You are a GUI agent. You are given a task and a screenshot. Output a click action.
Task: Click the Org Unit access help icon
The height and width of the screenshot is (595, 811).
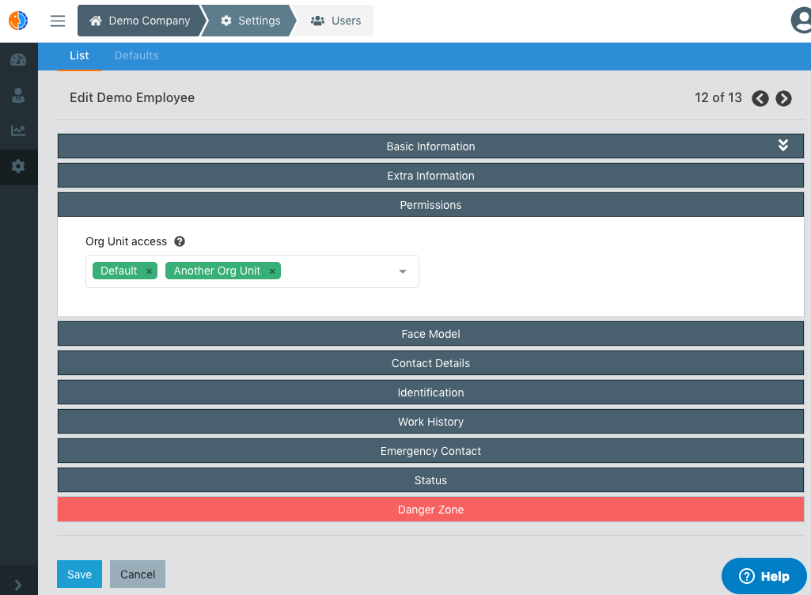pos(180,241)
